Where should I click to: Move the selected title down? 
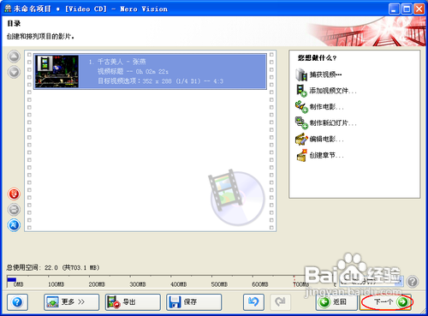pos(14,72)
